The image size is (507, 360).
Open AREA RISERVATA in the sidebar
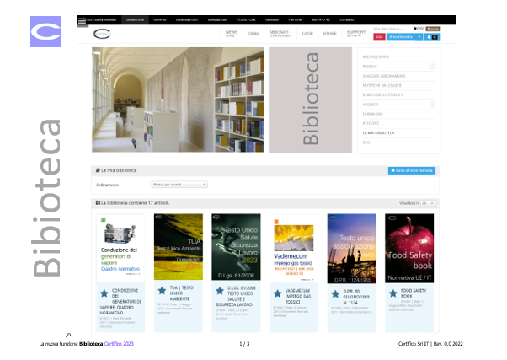376,57
